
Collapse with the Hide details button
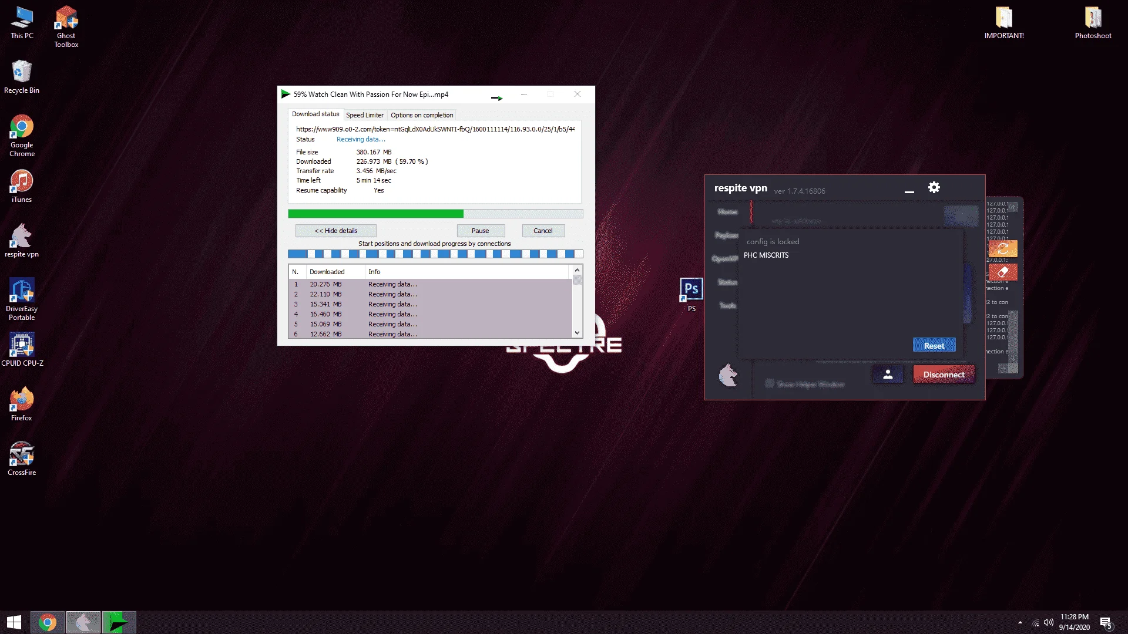[x=335, y=231]
